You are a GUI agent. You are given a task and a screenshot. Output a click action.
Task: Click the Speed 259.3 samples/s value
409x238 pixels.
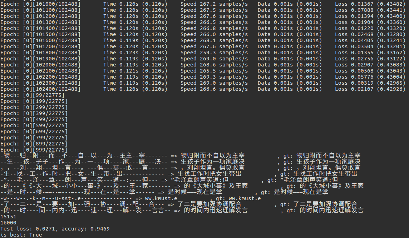(x=214, y=53)
